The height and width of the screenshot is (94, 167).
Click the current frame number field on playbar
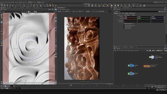[11, 86]
